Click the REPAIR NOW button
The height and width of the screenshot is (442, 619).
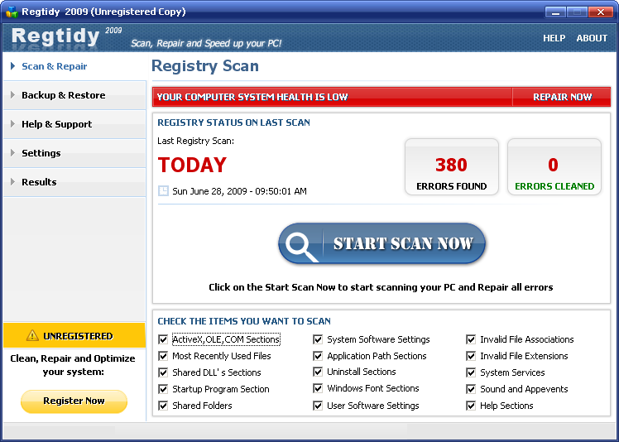(562, 97)
